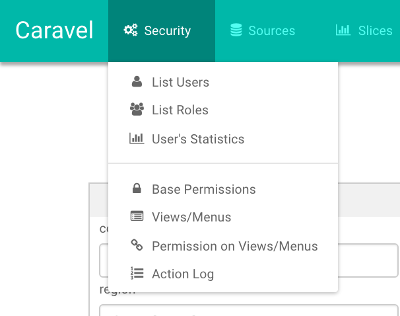
Task: Click the list window icon for Views/Menus
Action: [x=137, y=217]
